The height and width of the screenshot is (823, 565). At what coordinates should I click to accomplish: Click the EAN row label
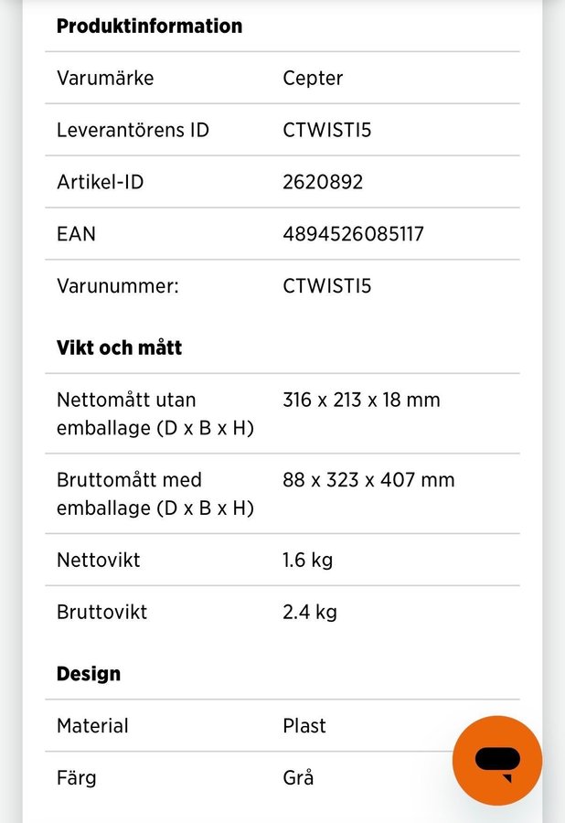[x=76, y=233]
